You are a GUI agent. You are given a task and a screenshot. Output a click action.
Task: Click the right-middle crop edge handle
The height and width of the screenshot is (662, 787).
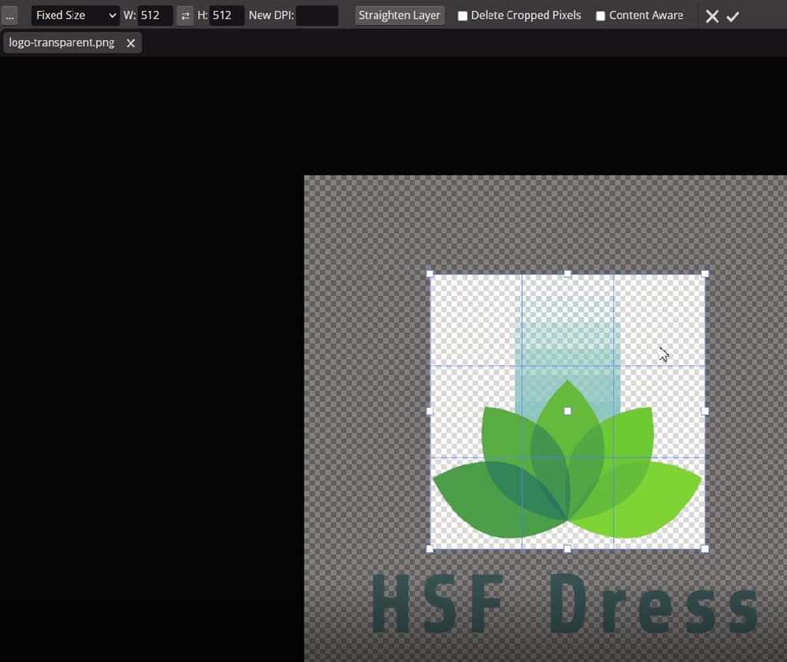pyautogui.click(x=704, y=411)
